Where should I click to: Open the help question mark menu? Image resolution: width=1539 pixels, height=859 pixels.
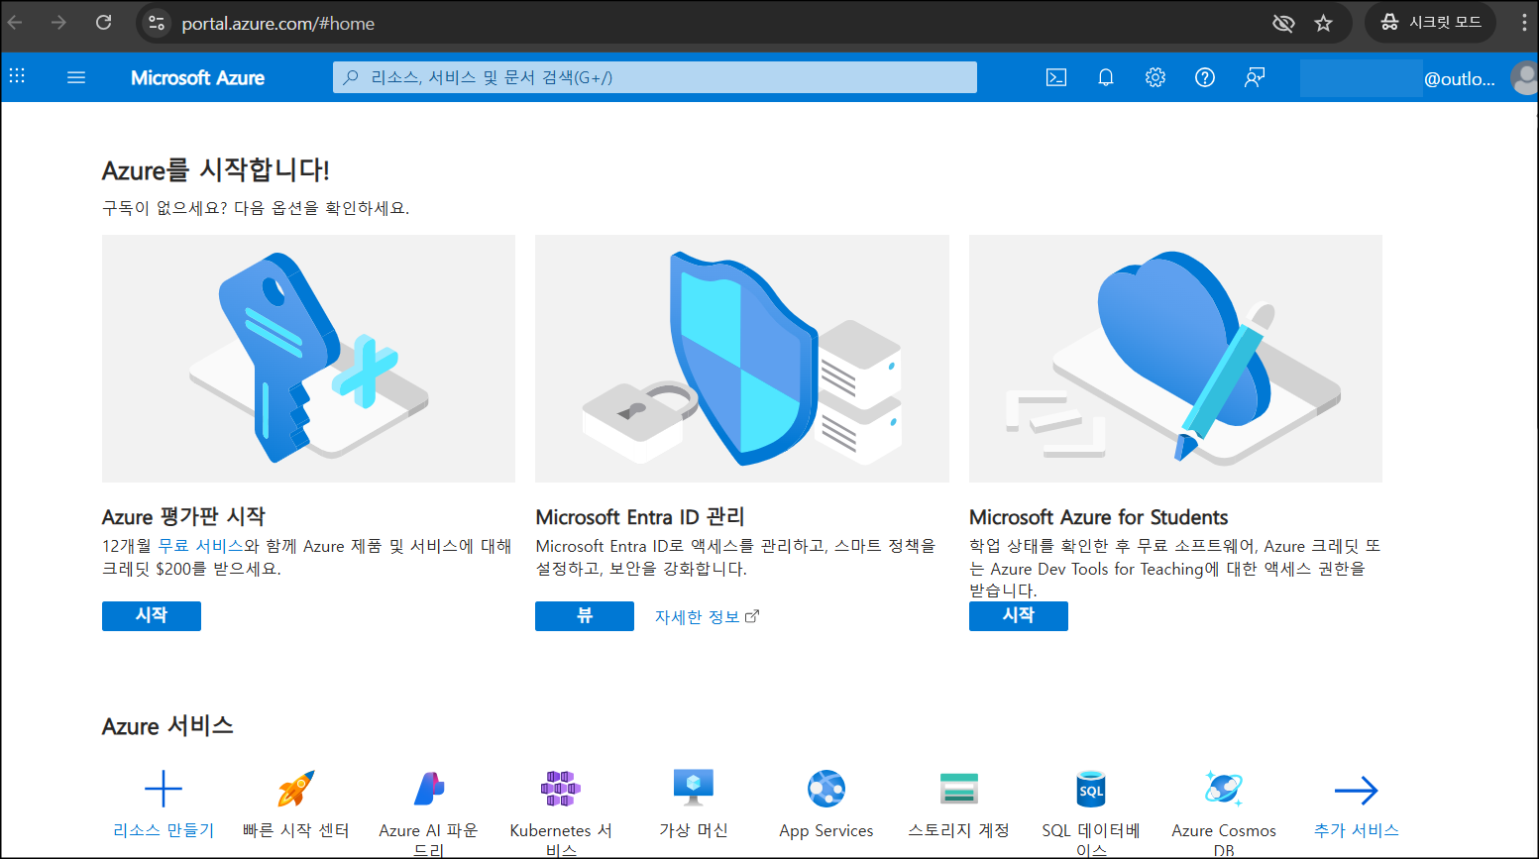(x=1205, y=77)
